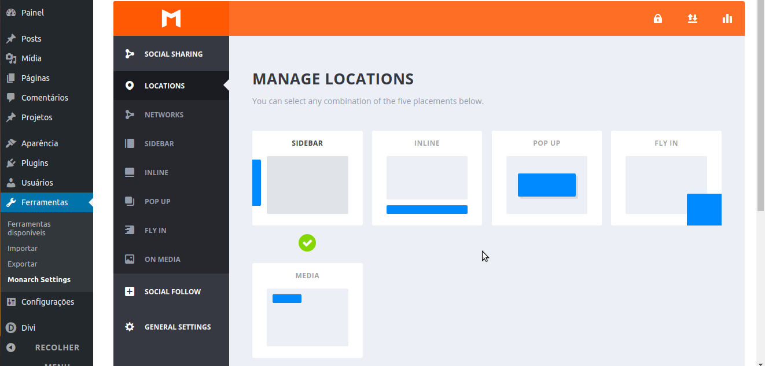Click the lock icon in orange header
The width and height of the screenshot is (765, 366).
point(657,19)
